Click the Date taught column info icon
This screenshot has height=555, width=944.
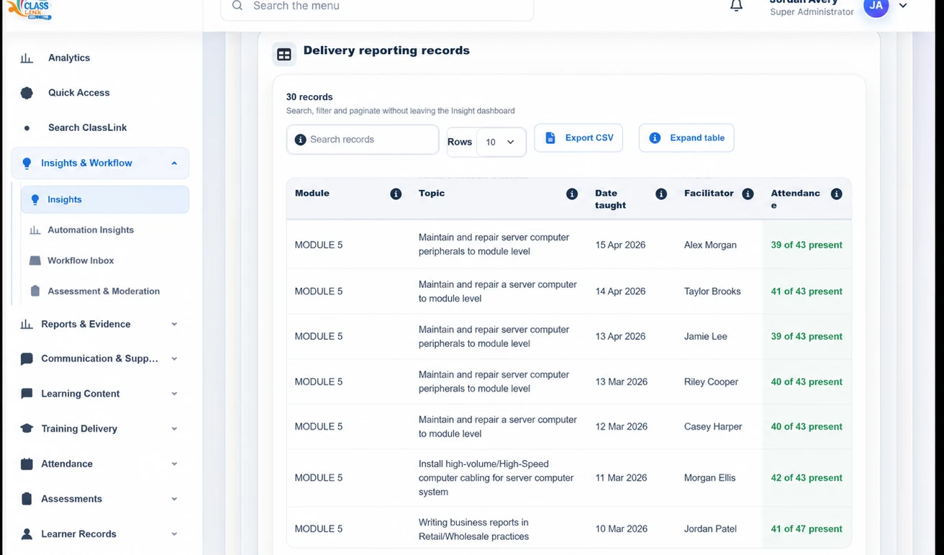point(661,194)
